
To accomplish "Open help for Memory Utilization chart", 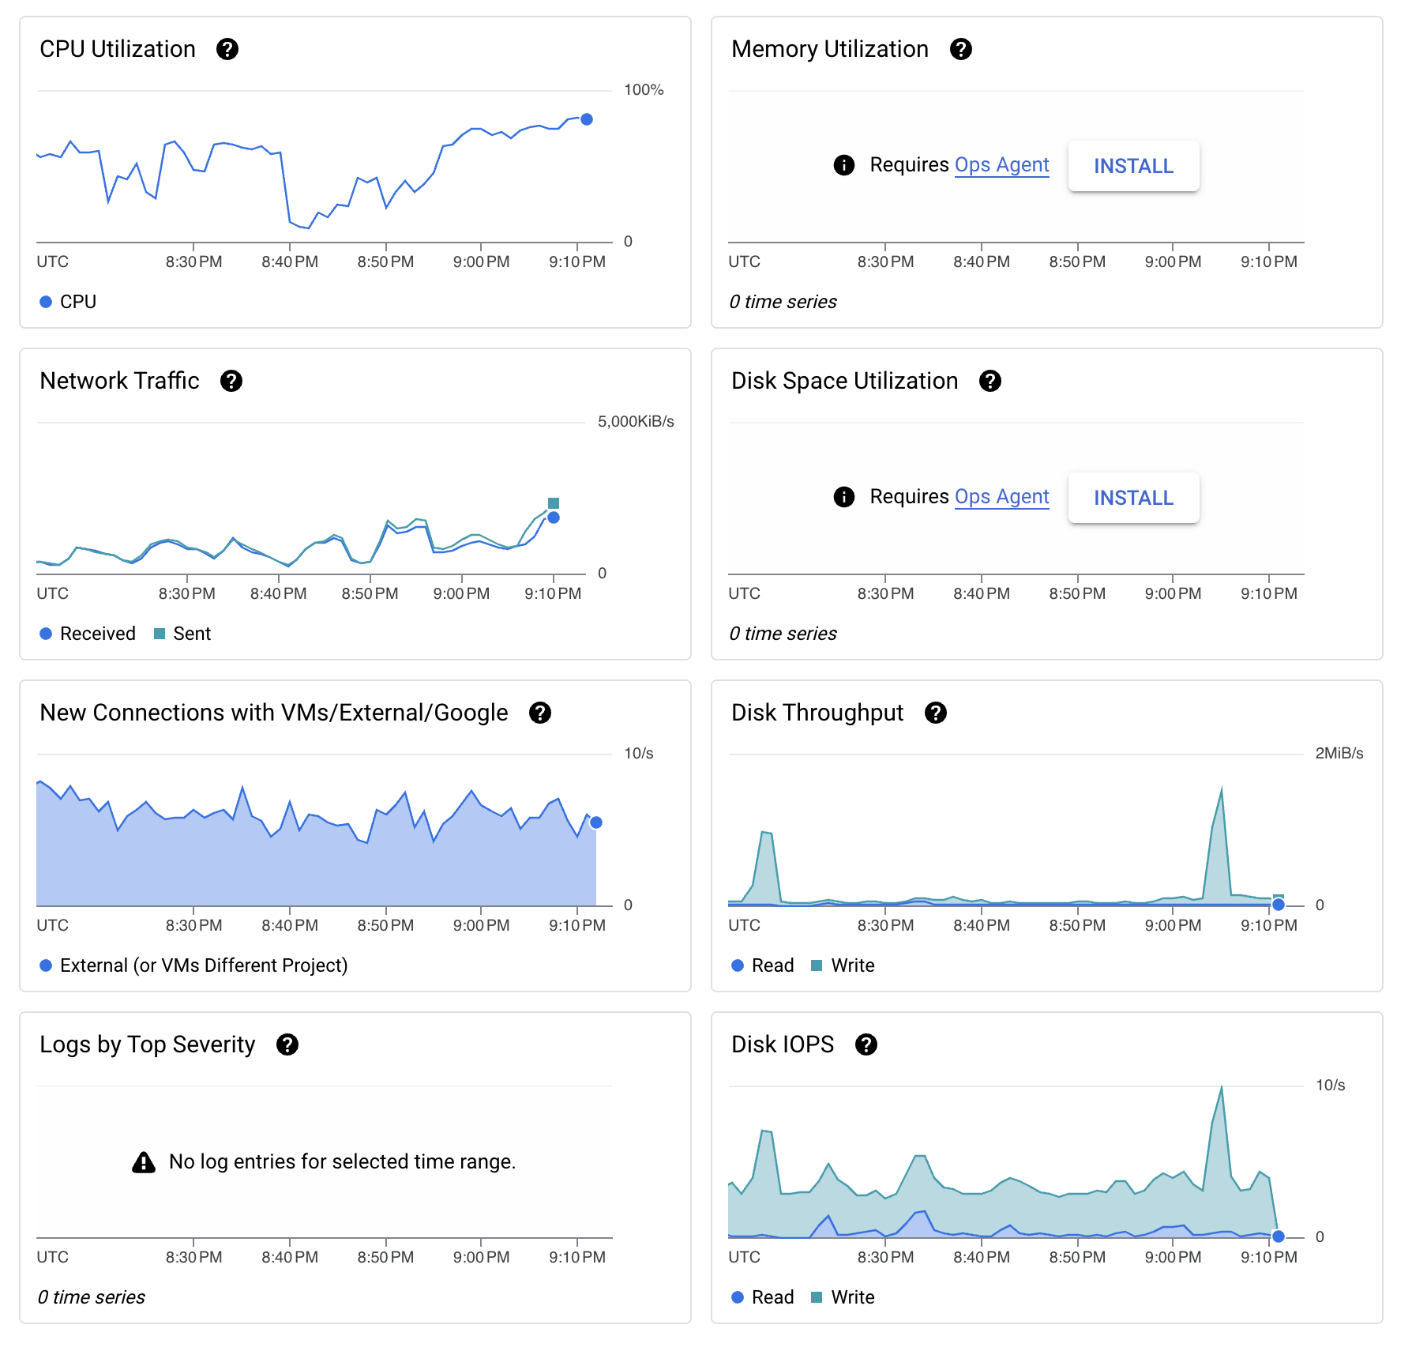I will [960, 49].
